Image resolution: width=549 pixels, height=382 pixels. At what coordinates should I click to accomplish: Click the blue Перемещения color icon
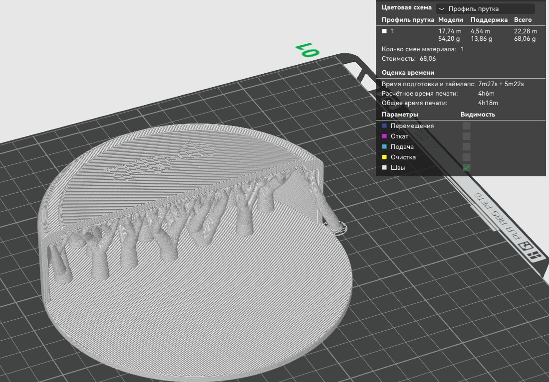coord(384,126)
